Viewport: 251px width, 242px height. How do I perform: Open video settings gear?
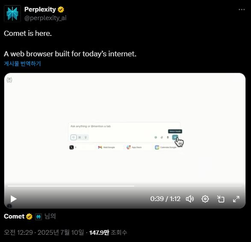click(205, 199)
